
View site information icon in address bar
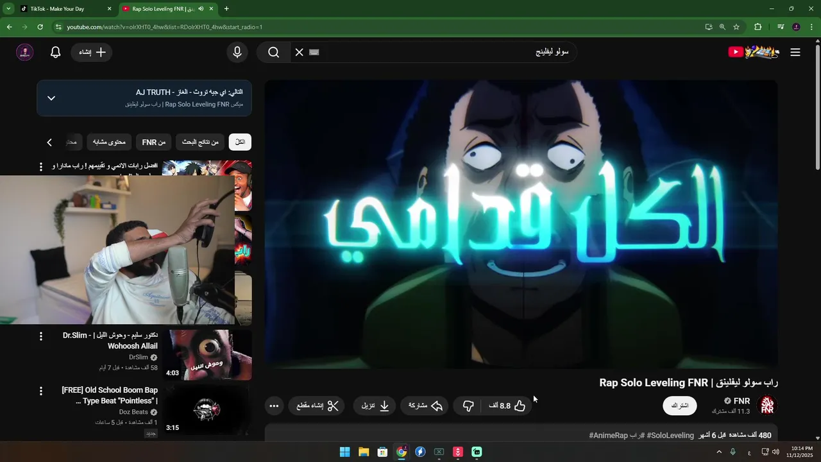(58, 27)
